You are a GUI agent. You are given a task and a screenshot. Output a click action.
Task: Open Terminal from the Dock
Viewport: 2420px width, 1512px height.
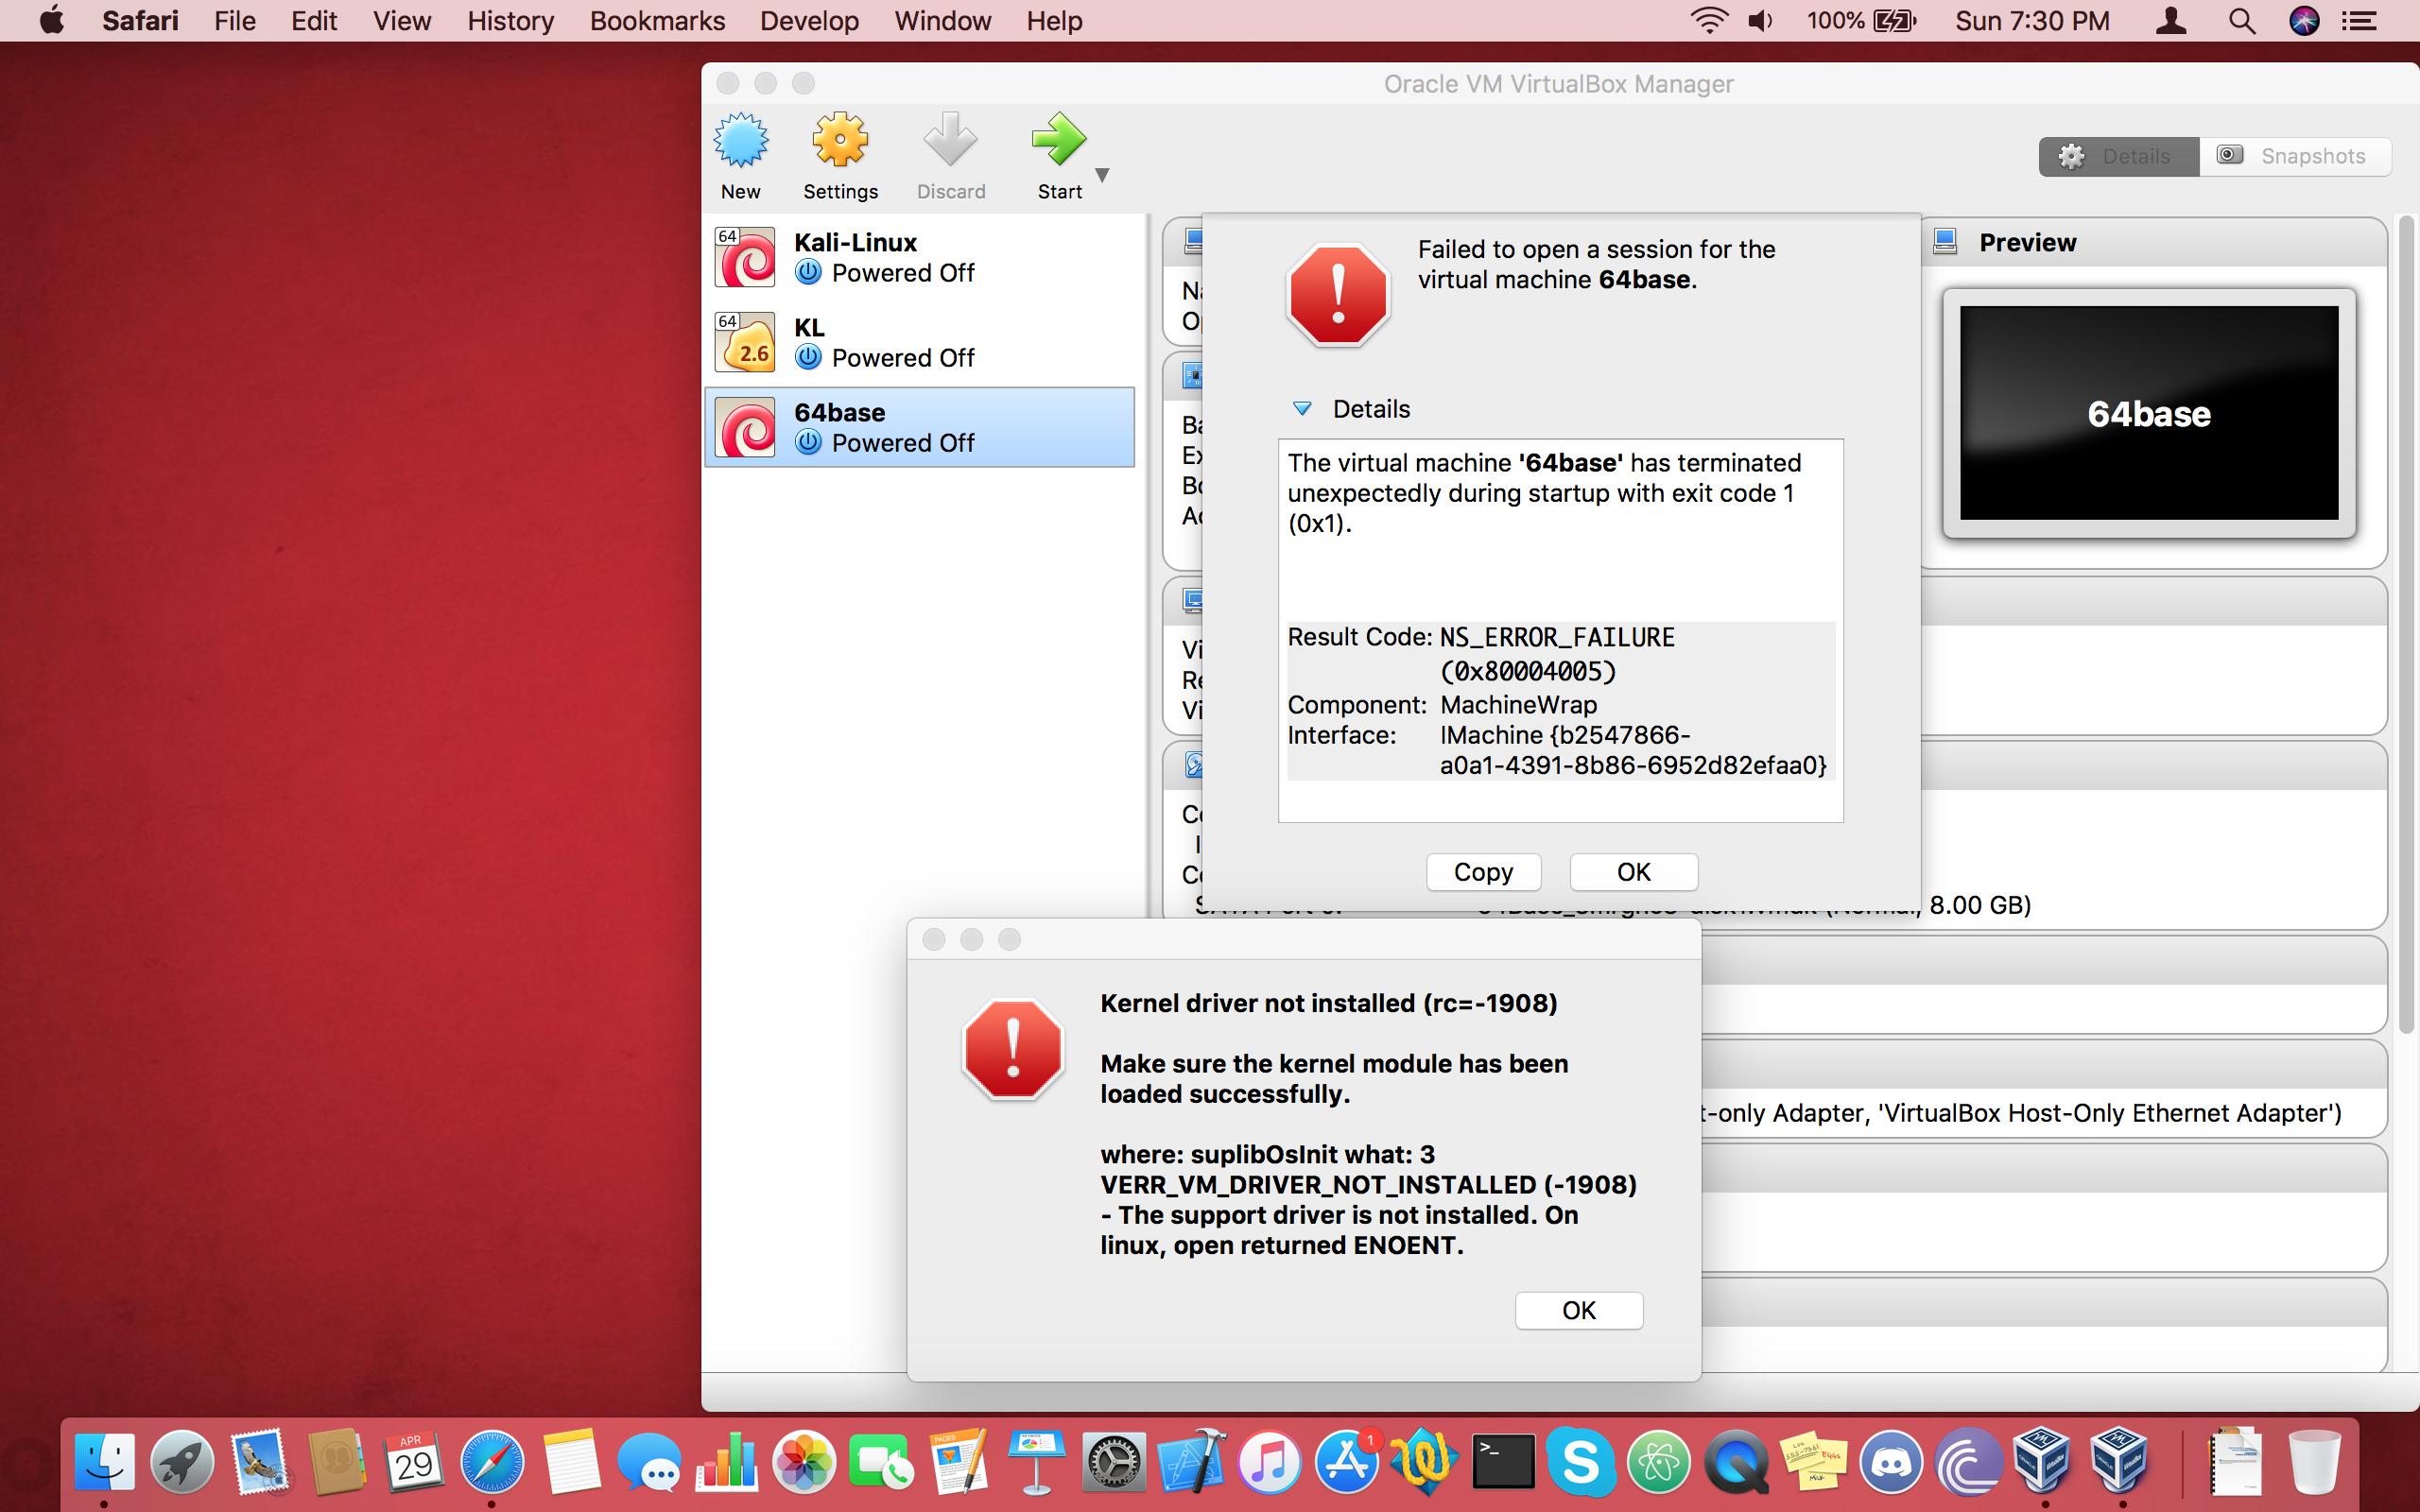pos(1503,1461)
